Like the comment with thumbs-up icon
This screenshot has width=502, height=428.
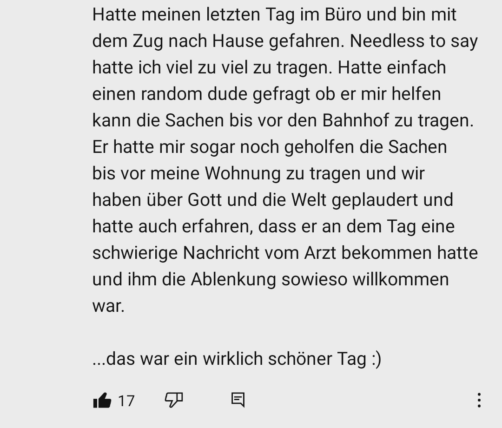(x=102, y=400)
